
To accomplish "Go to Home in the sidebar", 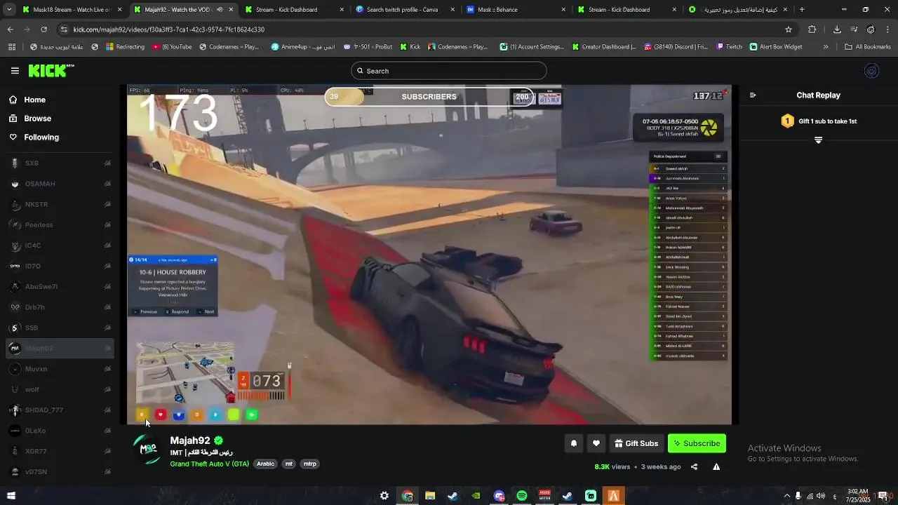I will 34,100.
